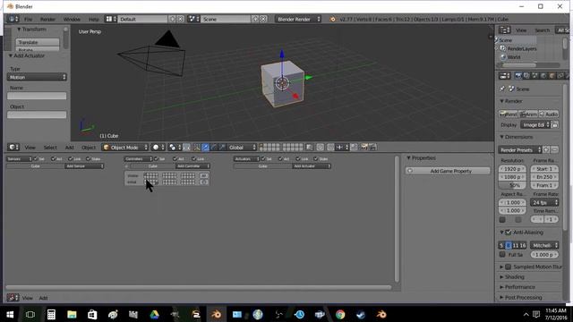Toggle Actuators State checkbox

pos(316,159)
